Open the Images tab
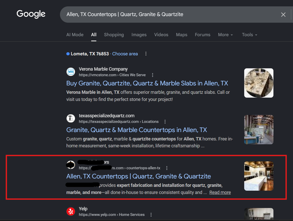Image resolution: width=293 pixels, height=221 pixels. pos(139,35)
